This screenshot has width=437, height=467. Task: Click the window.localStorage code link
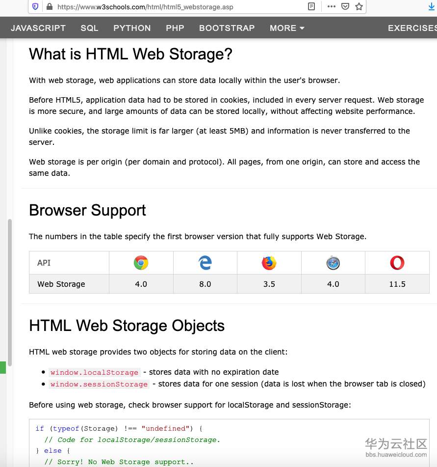click(94, 372)
